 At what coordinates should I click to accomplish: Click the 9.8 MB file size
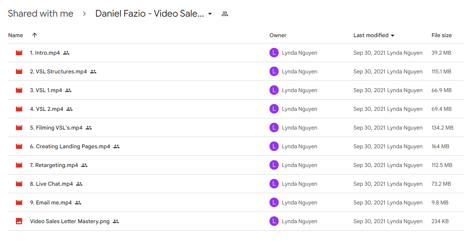(x=440, y=202)
